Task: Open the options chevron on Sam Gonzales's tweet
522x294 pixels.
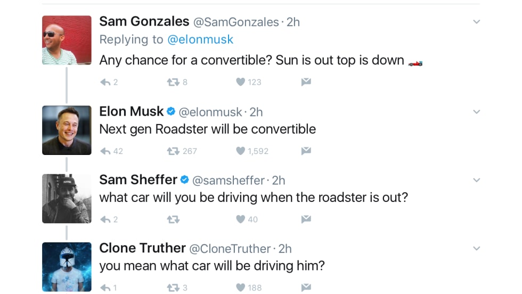Action: pyautogui.click(x=477, y=22)
